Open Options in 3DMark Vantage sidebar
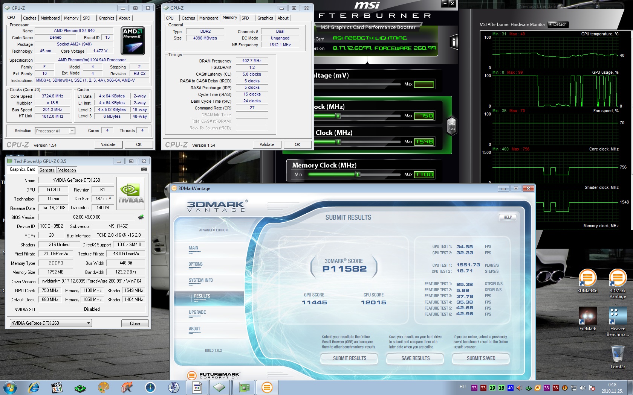This screenshot has width=633, height=395. tap(196, 264)
